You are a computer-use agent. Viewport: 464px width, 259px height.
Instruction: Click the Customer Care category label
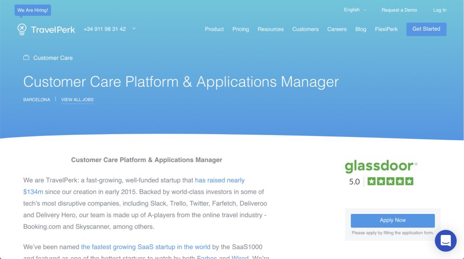point(53,58)
